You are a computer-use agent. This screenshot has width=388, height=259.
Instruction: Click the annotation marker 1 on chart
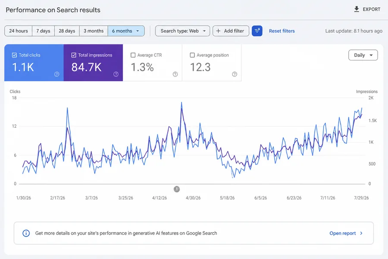(177, 189)
